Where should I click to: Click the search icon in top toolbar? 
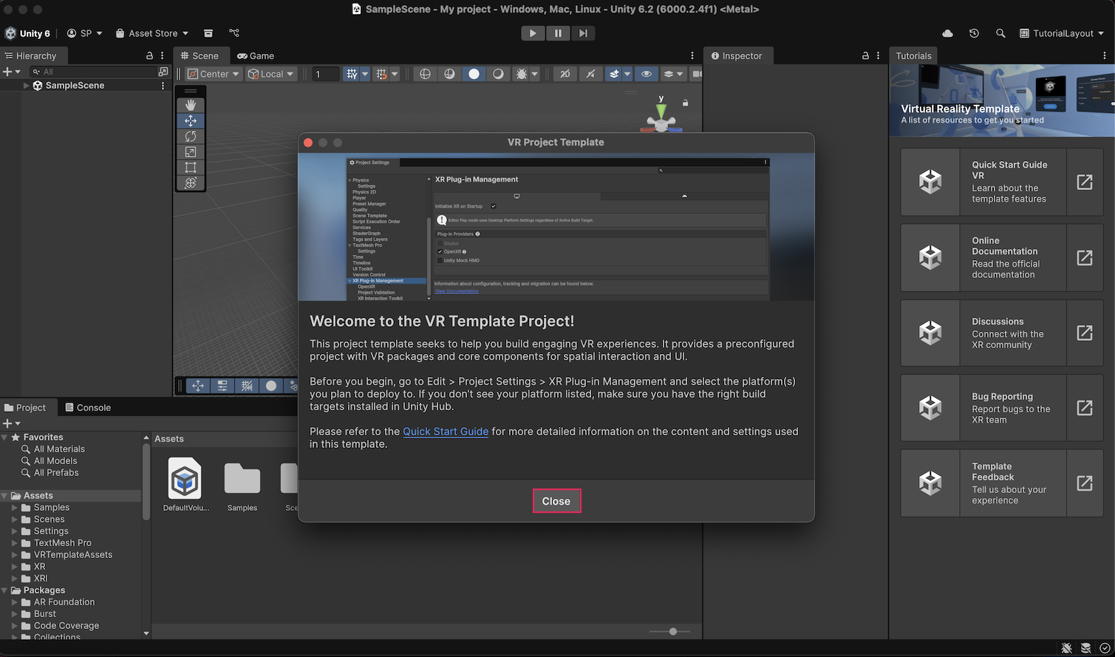(1000, 33)
